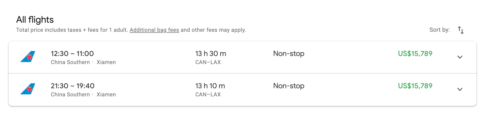Open the Additional bag fees link
Viewport: 486px width, 116px height.
click(x=154, y=30)
